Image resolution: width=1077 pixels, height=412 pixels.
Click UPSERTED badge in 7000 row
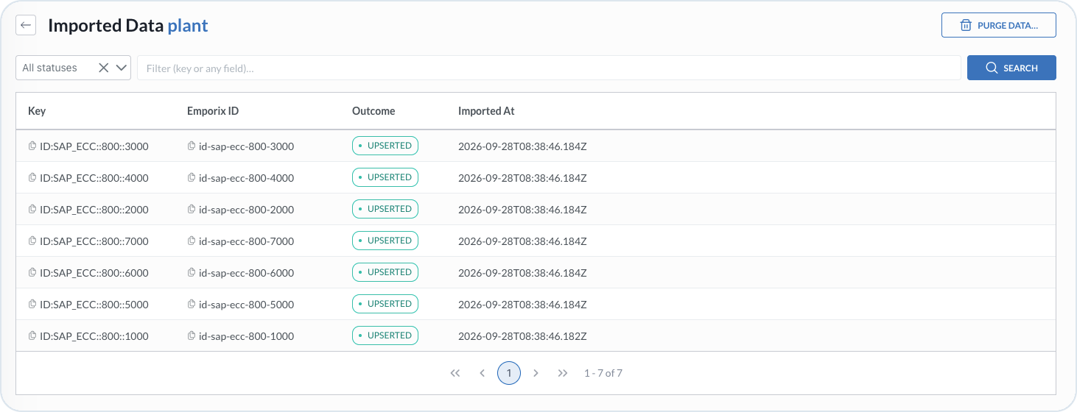(x=385, y=241)
